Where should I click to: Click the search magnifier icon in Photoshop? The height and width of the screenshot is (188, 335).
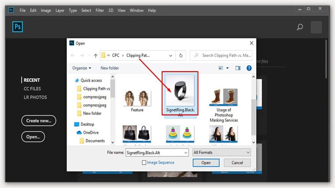click(300, 27)
